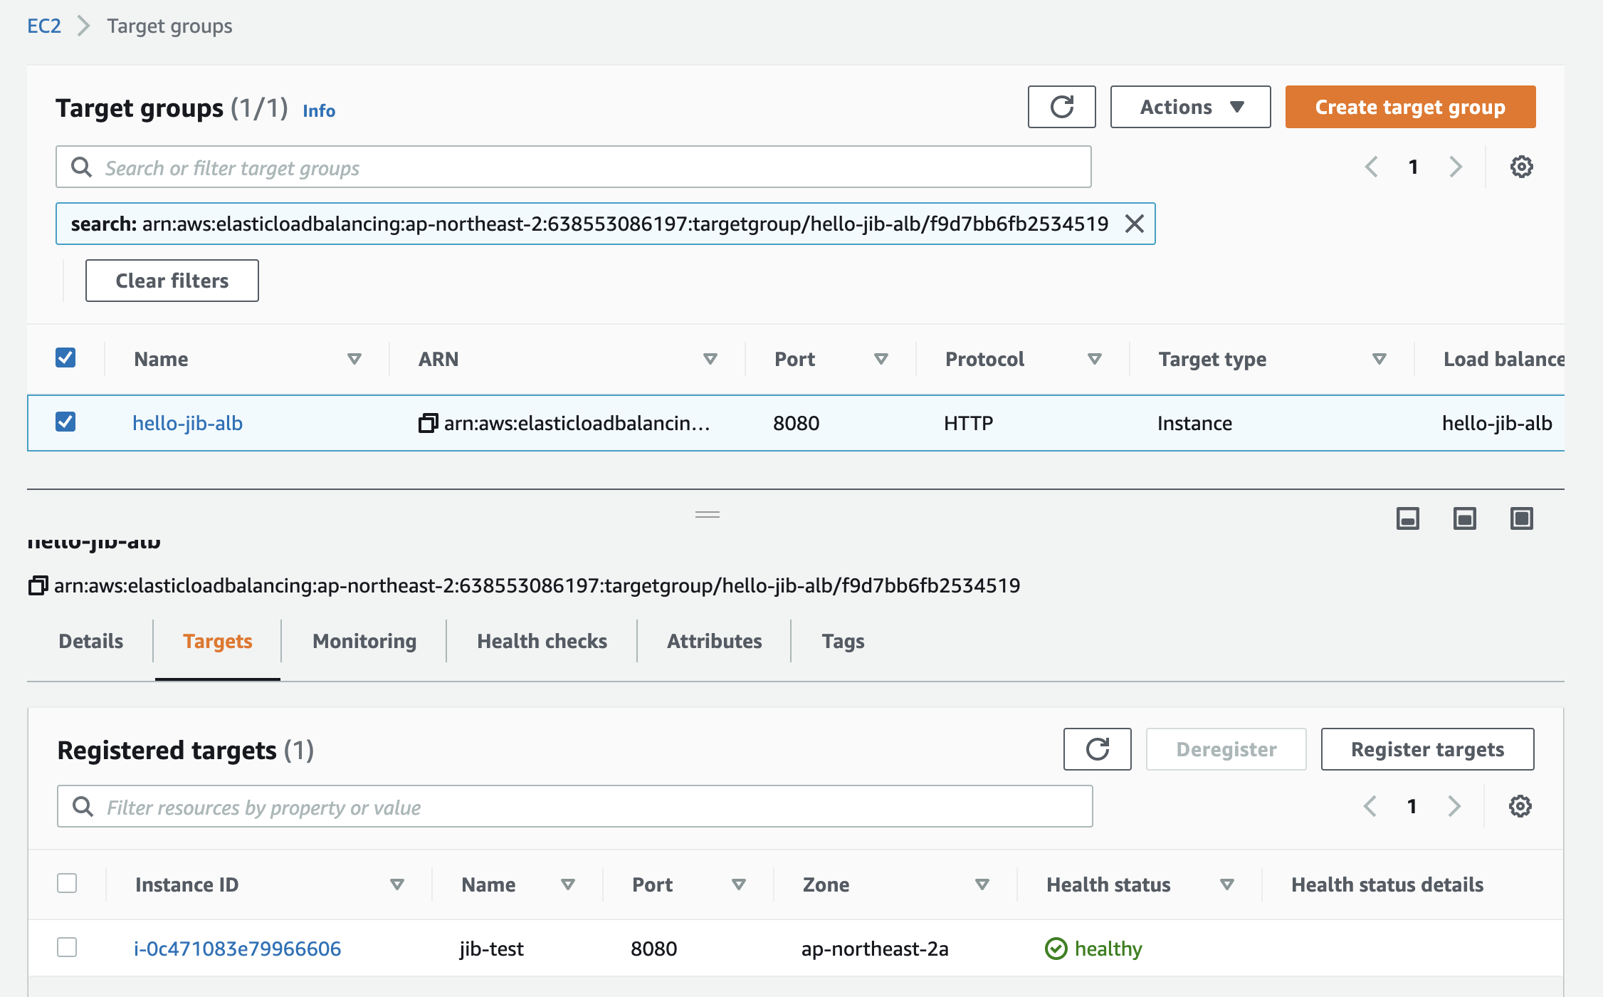Image resolution: width=1603 pixels, height=997 pixels.
Task: Copy the full ARN in details panel
Action: 38,585
